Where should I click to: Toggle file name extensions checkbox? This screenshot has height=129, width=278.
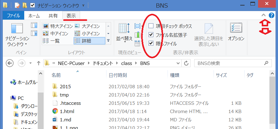tap(151, 35)
